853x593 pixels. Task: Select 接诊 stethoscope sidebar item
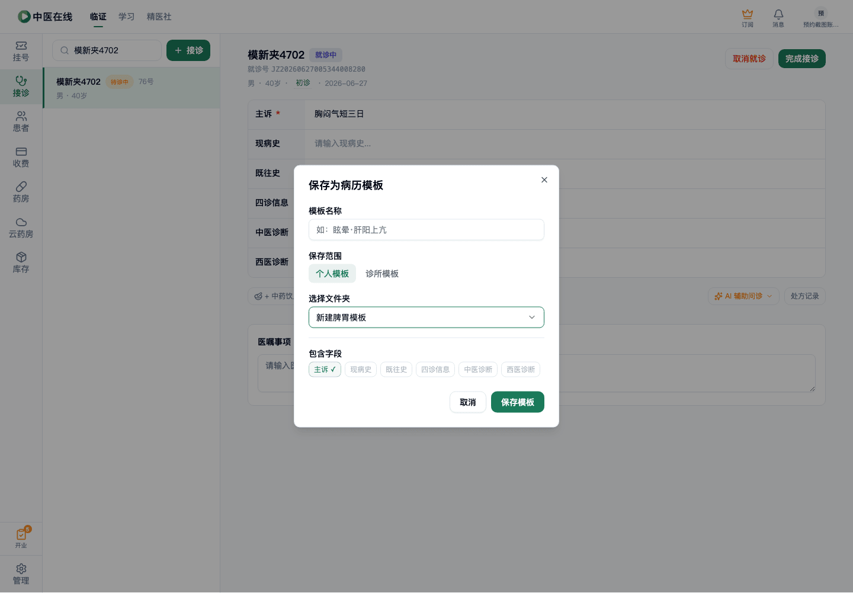click(21, 87)
